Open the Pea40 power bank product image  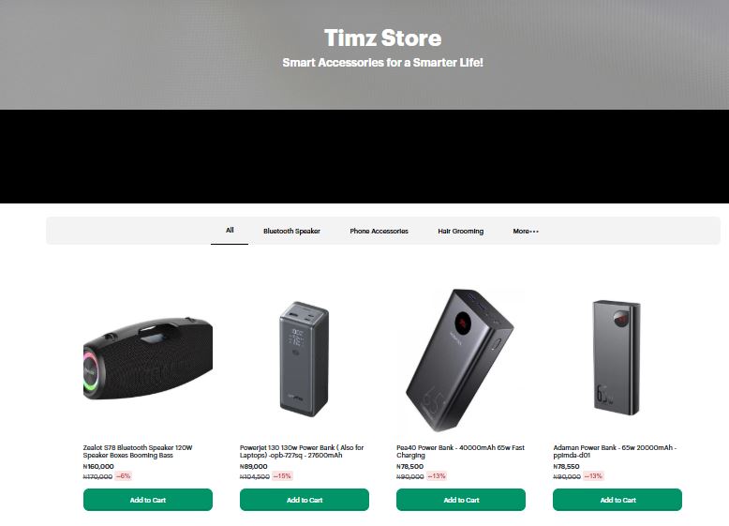(460, 360)
